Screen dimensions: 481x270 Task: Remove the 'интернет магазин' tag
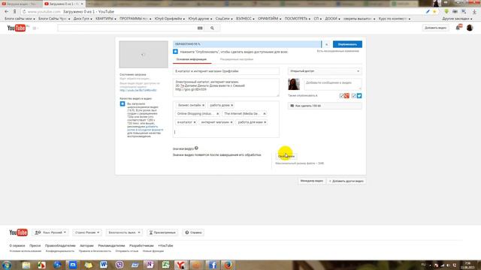[231, 122]
